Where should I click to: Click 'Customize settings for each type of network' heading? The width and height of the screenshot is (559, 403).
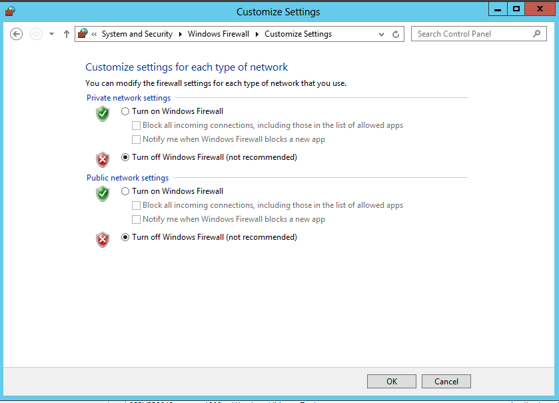pyautogui.click(x=187, y=67)
